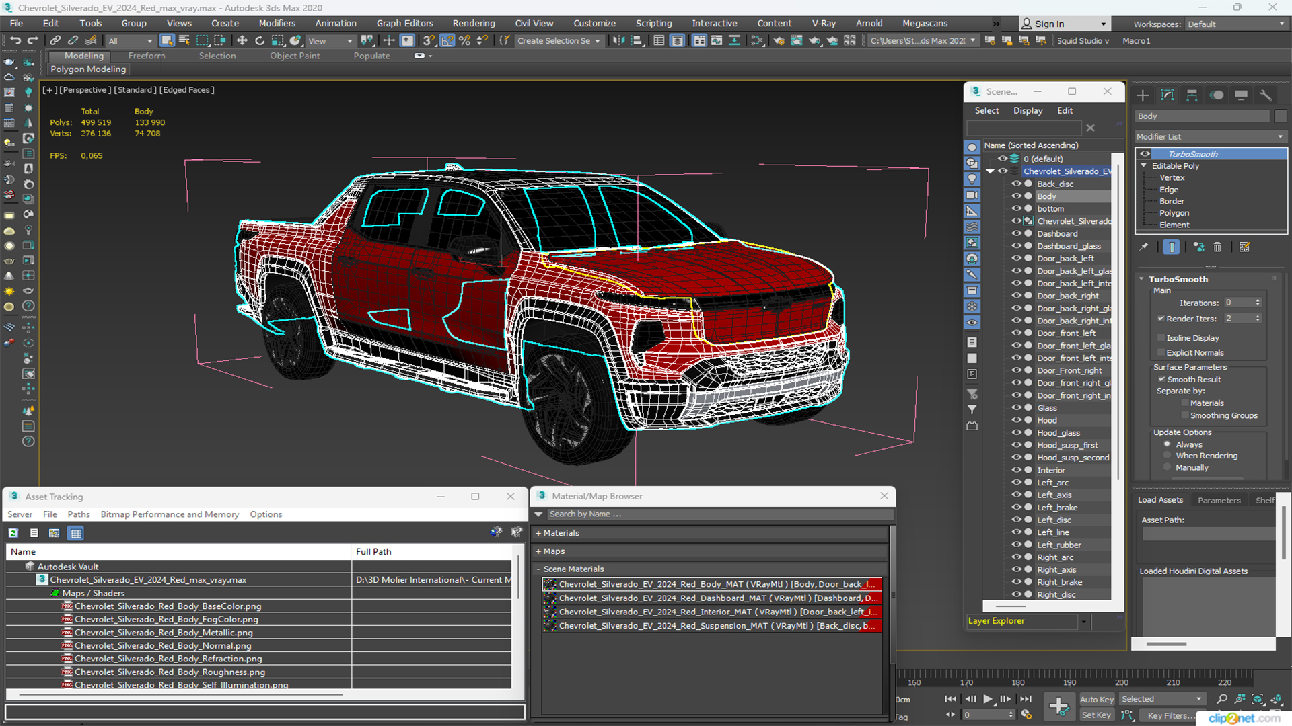Expand Materials group in Material/Map Browser

tap(538, 533)
